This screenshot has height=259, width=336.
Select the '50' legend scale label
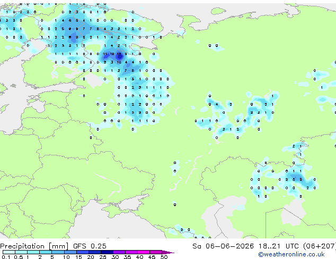(164, 257)
